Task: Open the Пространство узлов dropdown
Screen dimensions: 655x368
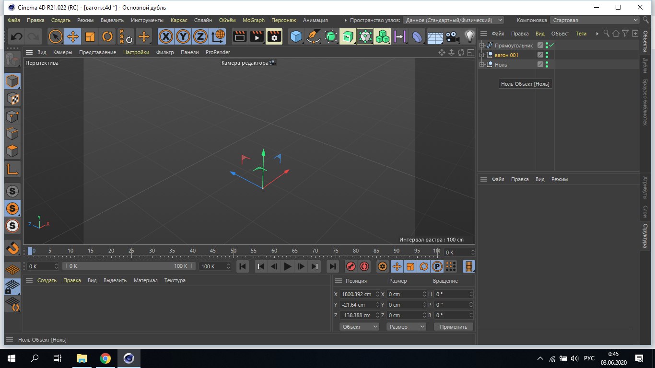Action: pyautogui.click(x=453, y=20)
